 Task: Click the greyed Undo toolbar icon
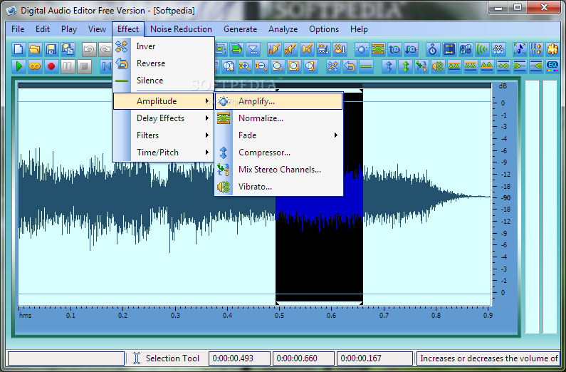coord(89,48)
